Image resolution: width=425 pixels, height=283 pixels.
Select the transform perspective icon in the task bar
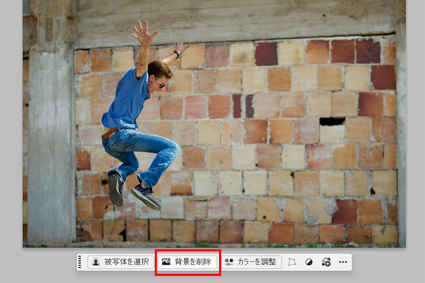[292, 262]
